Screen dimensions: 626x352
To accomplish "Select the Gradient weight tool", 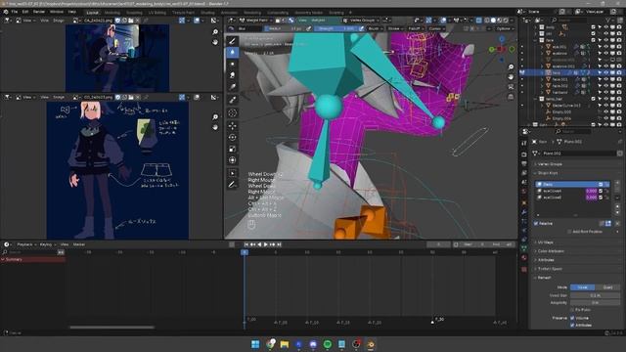I will (x=233, y=87).
